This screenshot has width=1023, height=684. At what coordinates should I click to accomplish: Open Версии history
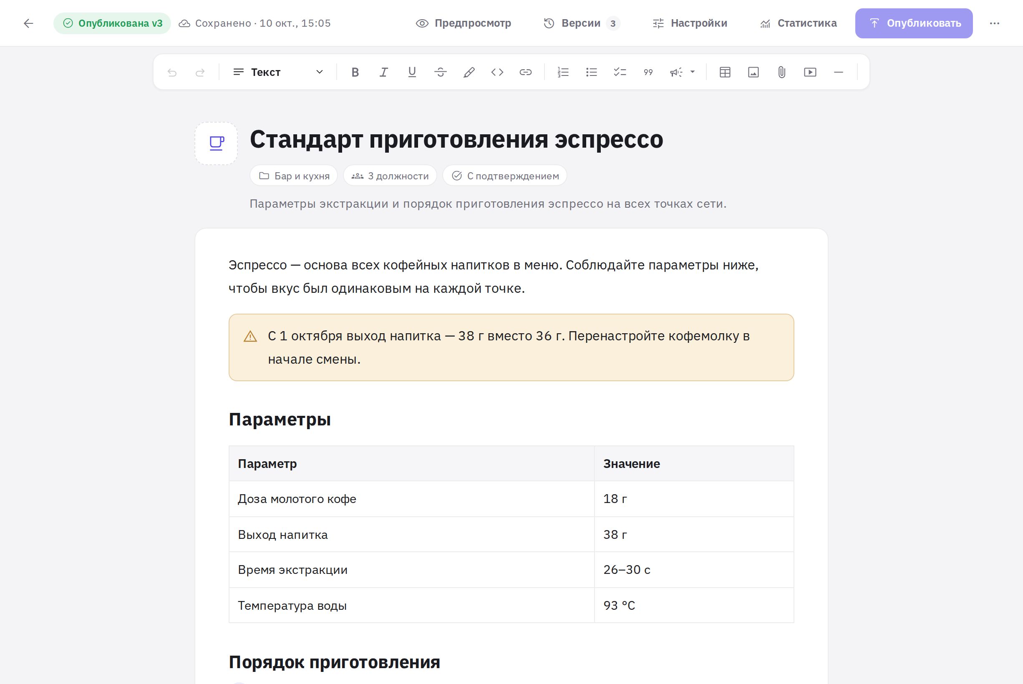[x=582, y=23]
